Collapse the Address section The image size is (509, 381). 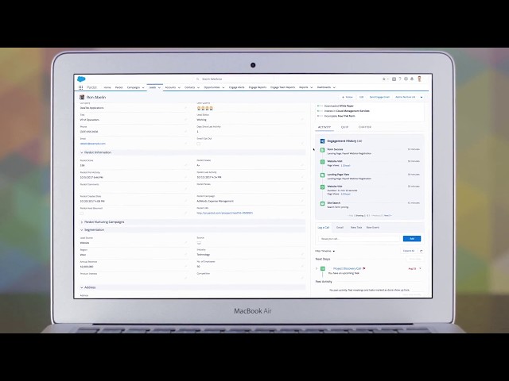pyautogui.click(x=81, y=287)
